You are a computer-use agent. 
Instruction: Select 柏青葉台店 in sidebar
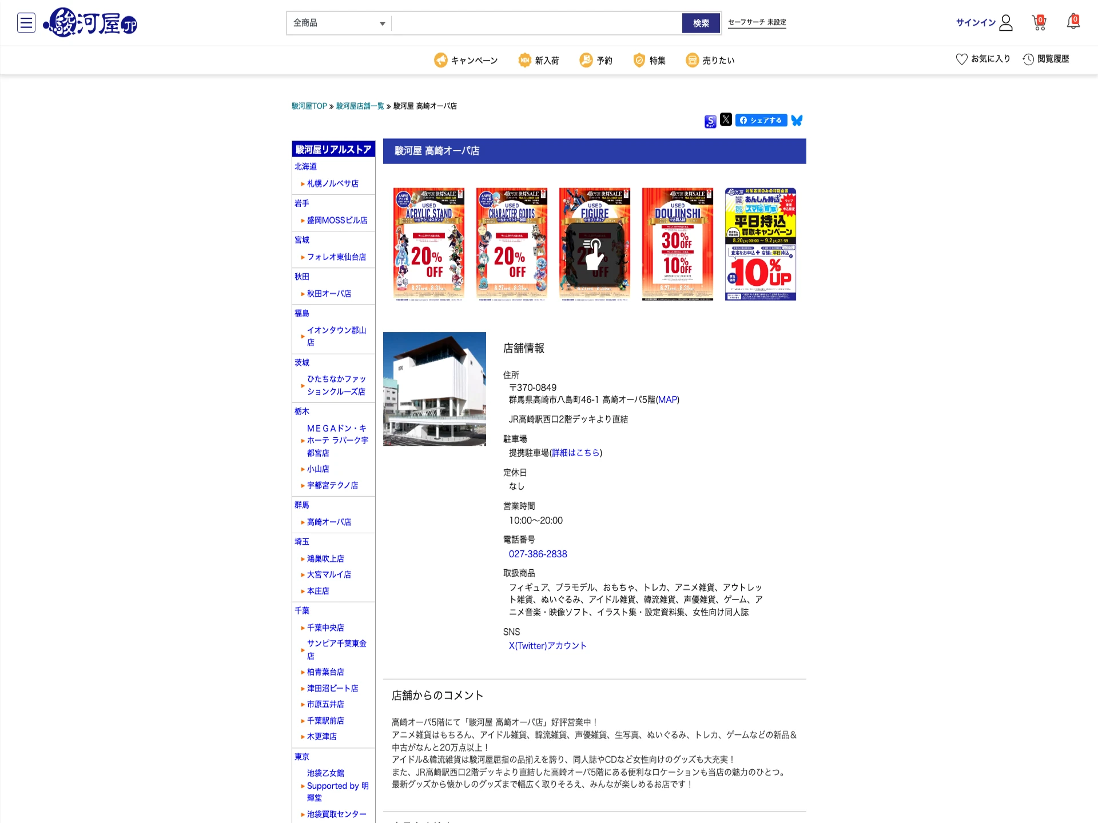326,672
